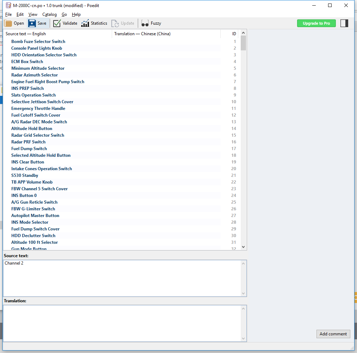Select the 'INS Mode Selector' row
Image resolution: width=357 pixels, height=353 pixels.
(x=30, y=222)
